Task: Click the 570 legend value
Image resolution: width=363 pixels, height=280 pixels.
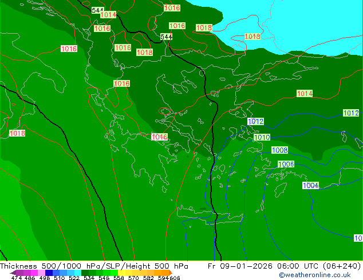Action: pos(133,278)
